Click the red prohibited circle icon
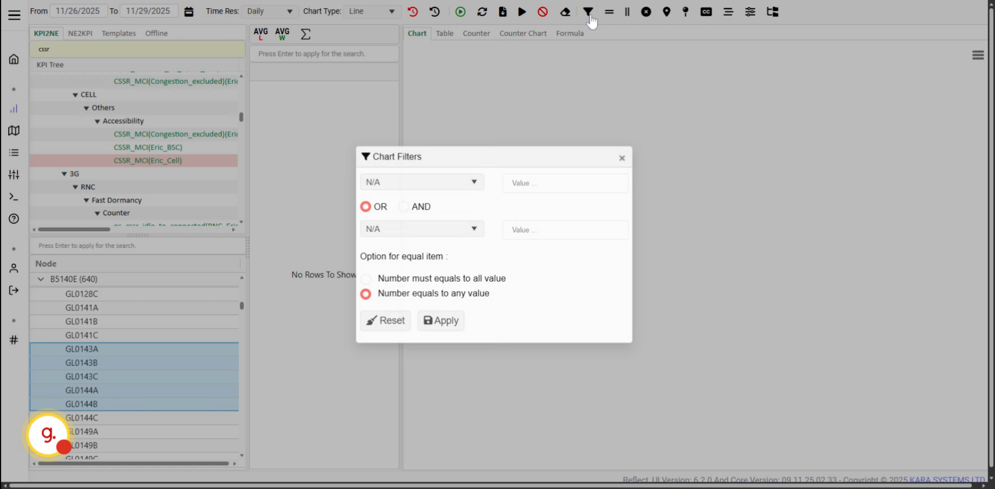The width and height of the screenshot is (995, 489). 543,11
